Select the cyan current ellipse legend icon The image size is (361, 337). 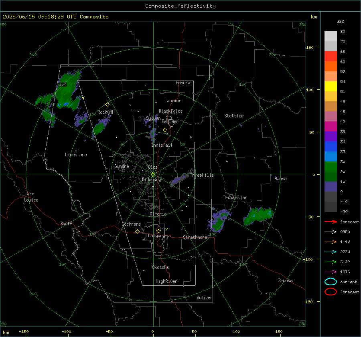pos(331,282)
